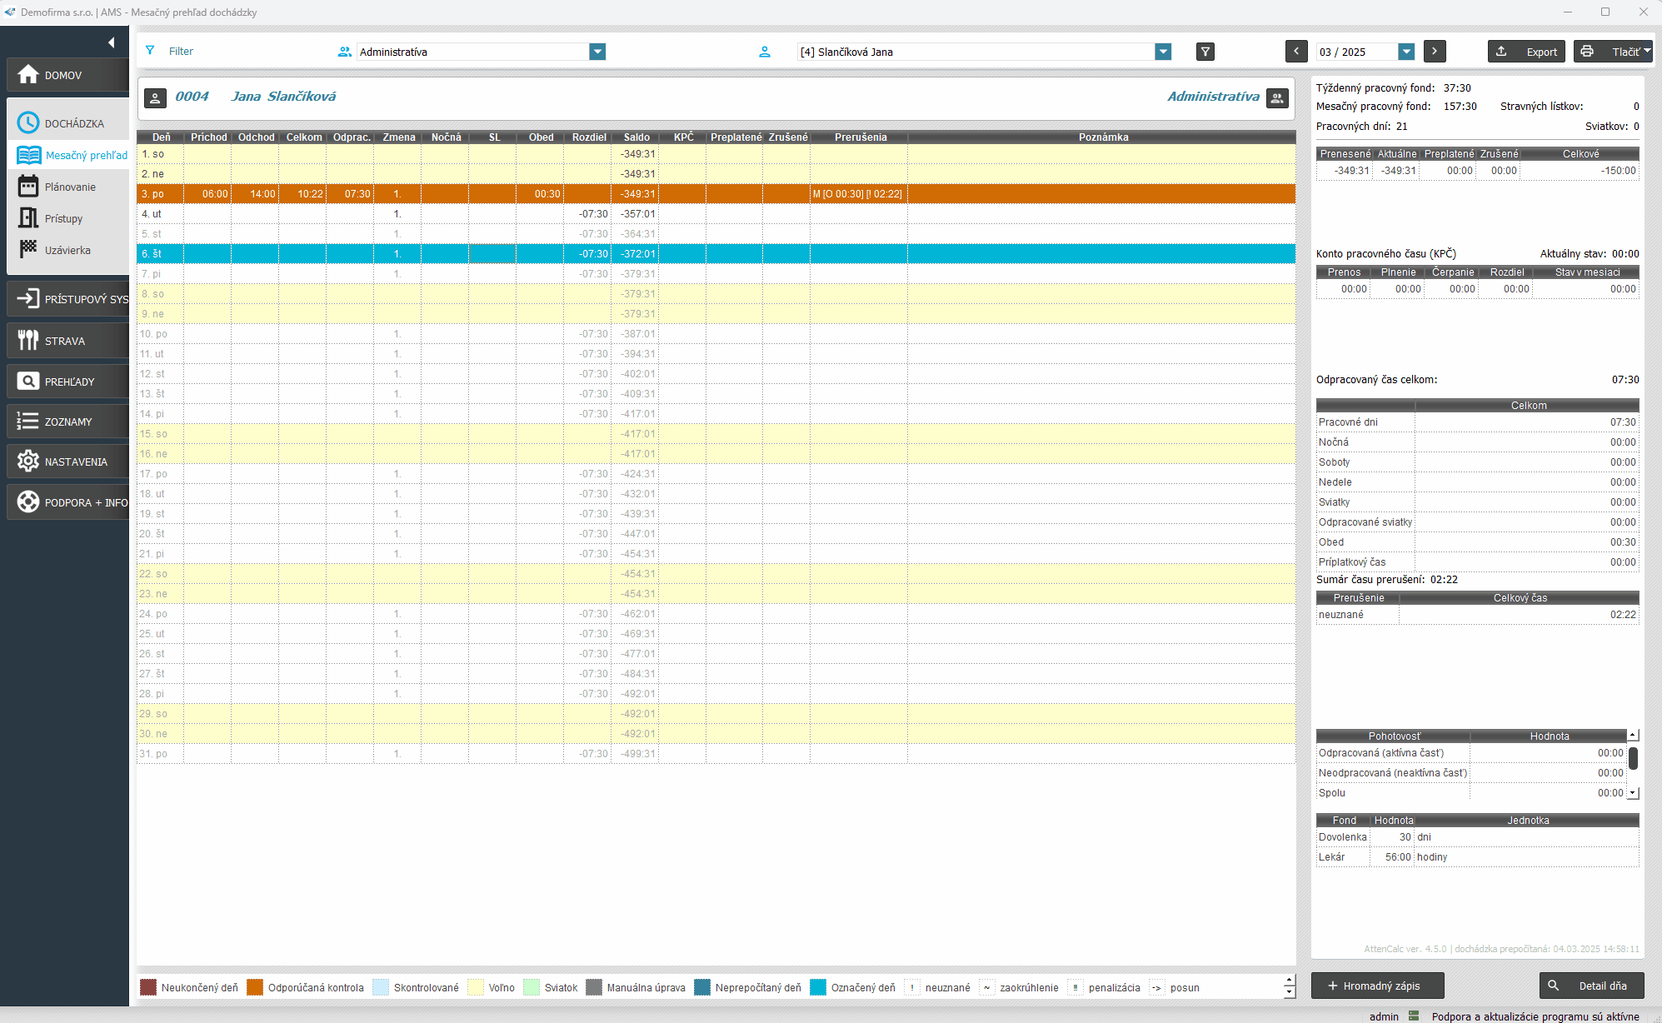Open the 03 / 2025 month dropdown
1662x1023 pixels.
[1406, 52]
